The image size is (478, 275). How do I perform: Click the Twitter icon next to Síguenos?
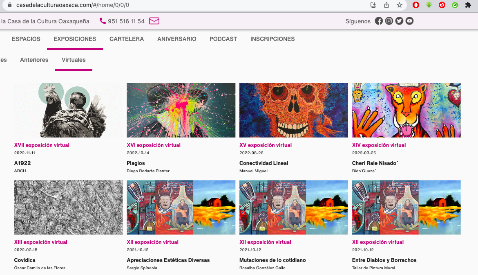(x=399, y=21)
